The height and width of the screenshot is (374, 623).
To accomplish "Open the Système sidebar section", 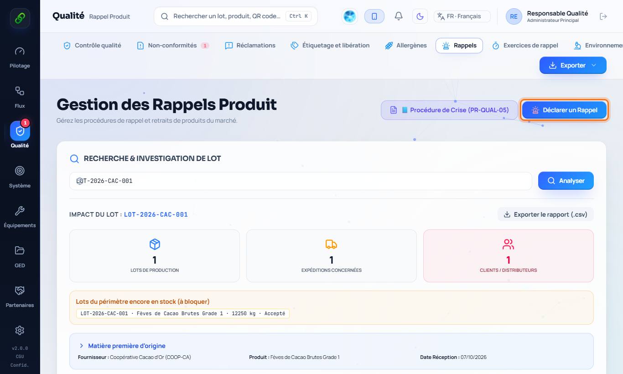I will click(x=20, y=177).
